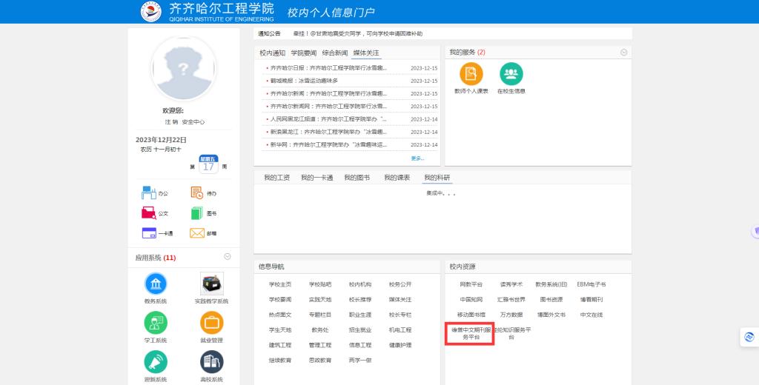Select the 我的课表 tab
The width and height of the screenshot is (759, 385).
[x=397, y=178]
